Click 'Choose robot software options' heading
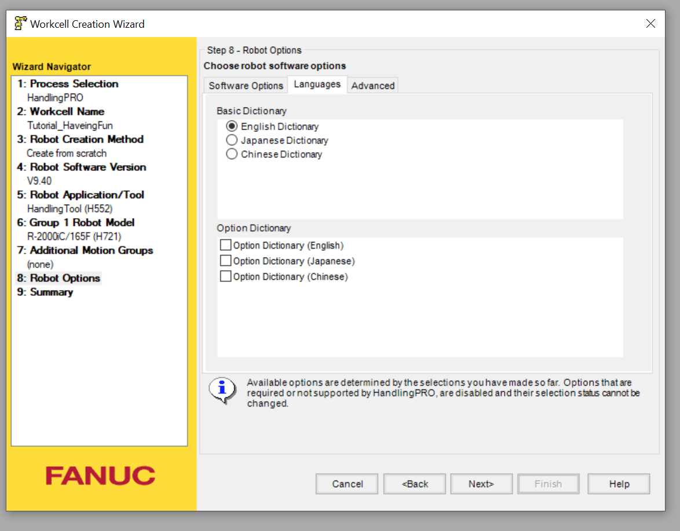The width and height of the screenshot is (680, 531). point(275,65)
